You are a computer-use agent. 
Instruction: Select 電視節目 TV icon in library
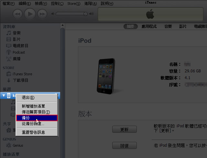click(9, 46)
